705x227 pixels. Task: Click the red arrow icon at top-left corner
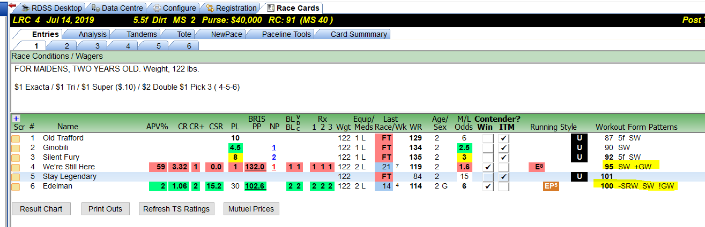12,5
